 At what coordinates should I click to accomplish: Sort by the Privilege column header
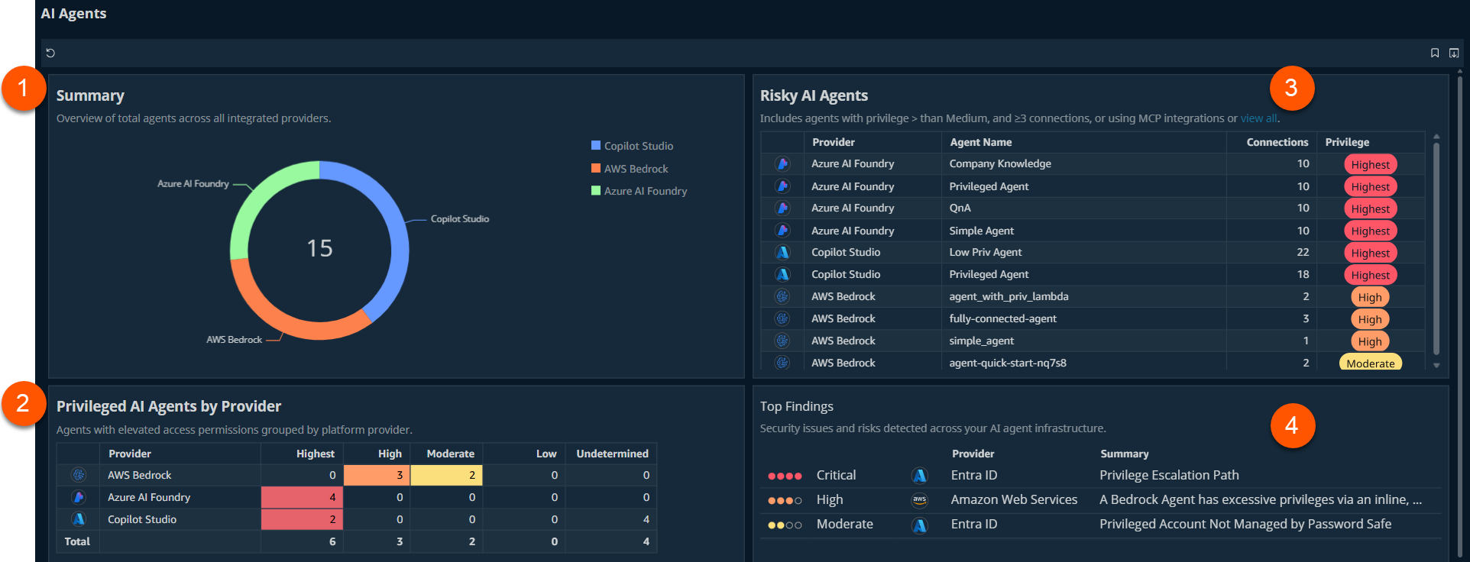[1347, 142]
